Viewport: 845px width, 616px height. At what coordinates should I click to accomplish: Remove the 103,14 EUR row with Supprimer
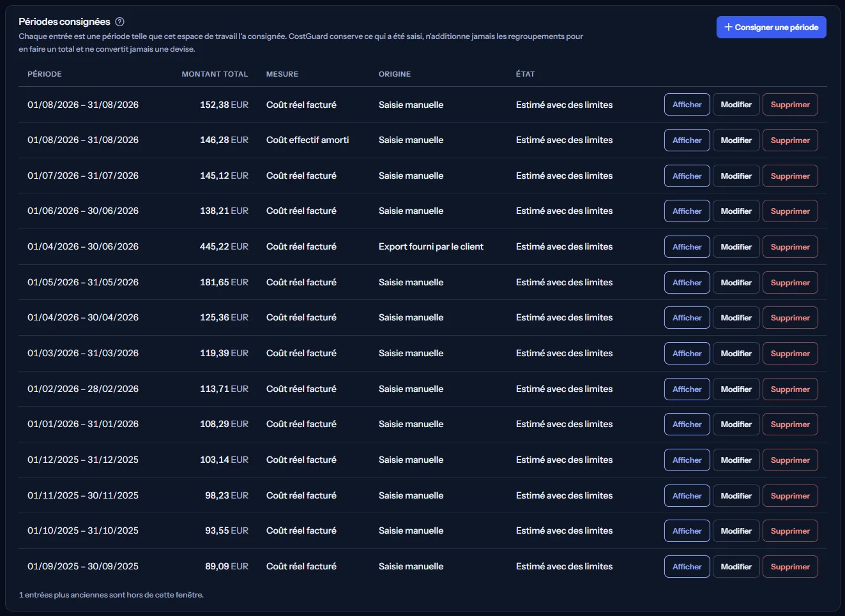coord(790,460)
